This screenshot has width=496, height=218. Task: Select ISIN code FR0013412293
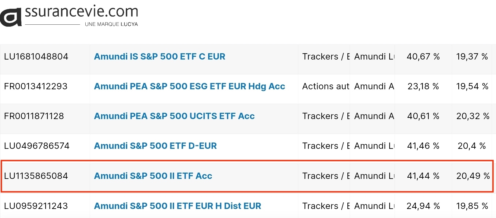coord(36,86)
